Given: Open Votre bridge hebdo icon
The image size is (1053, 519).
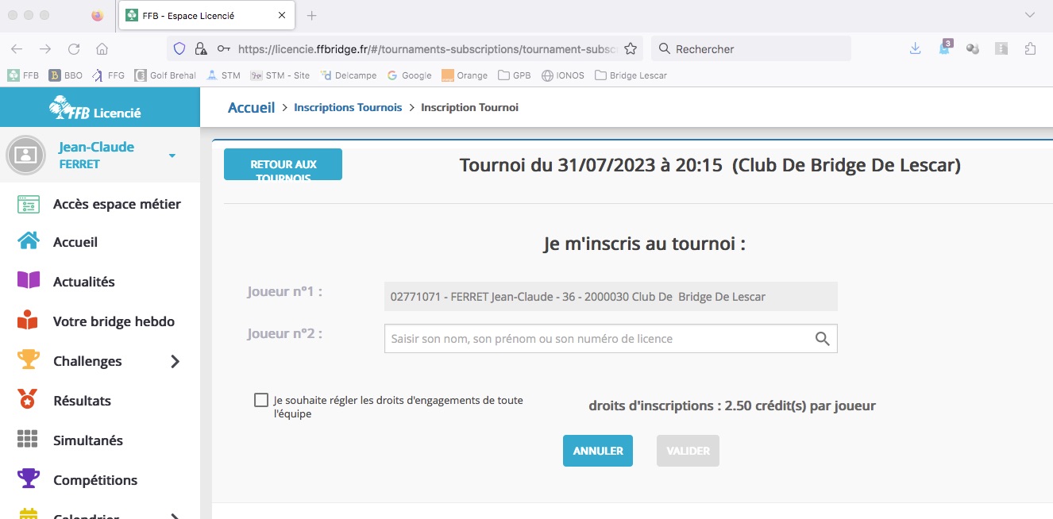Looking at the screenshot, I should click(28, 321).
